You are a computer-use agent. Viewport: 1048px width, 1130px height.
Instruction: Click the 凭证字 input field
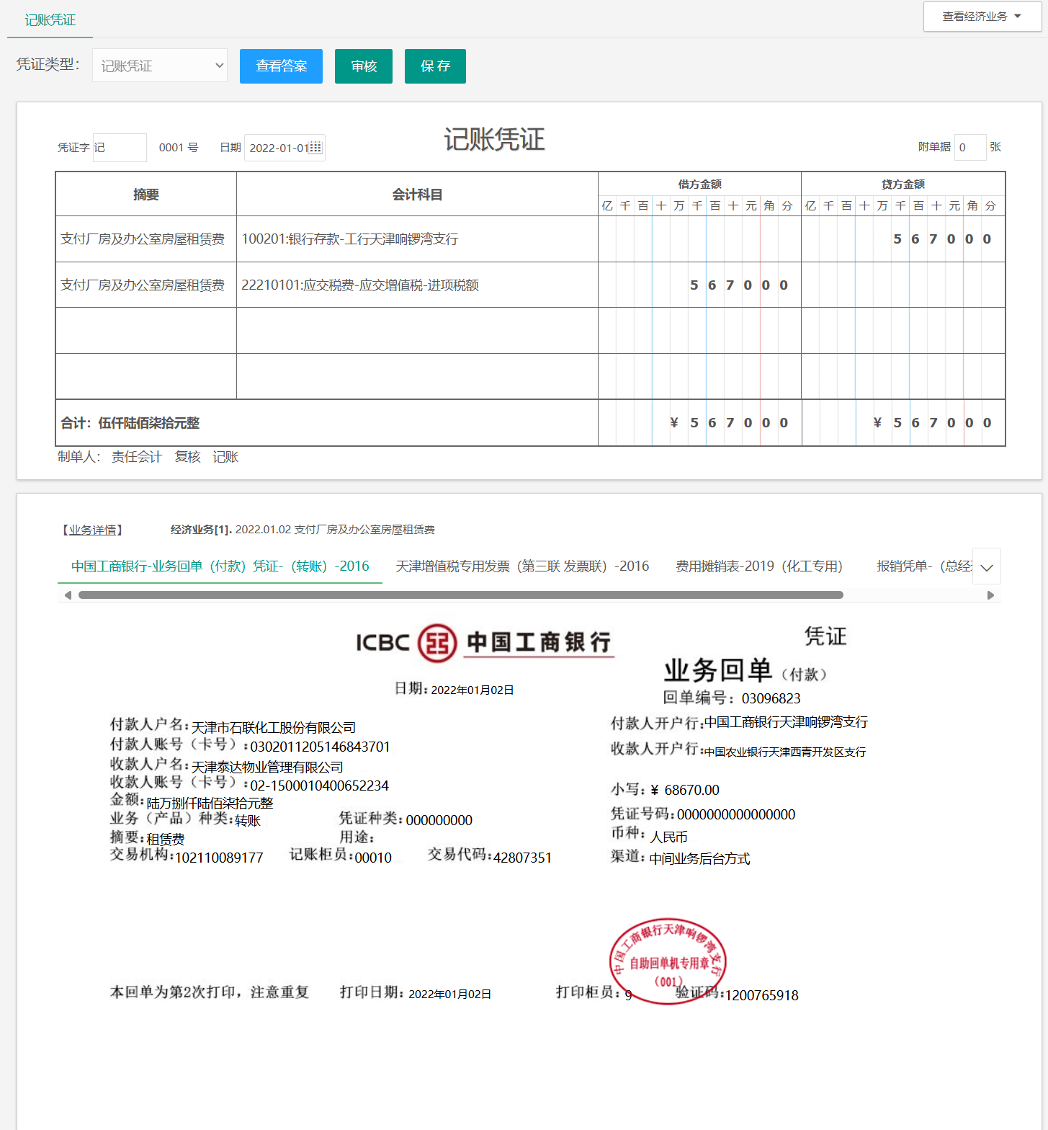[x=120, y=148]
